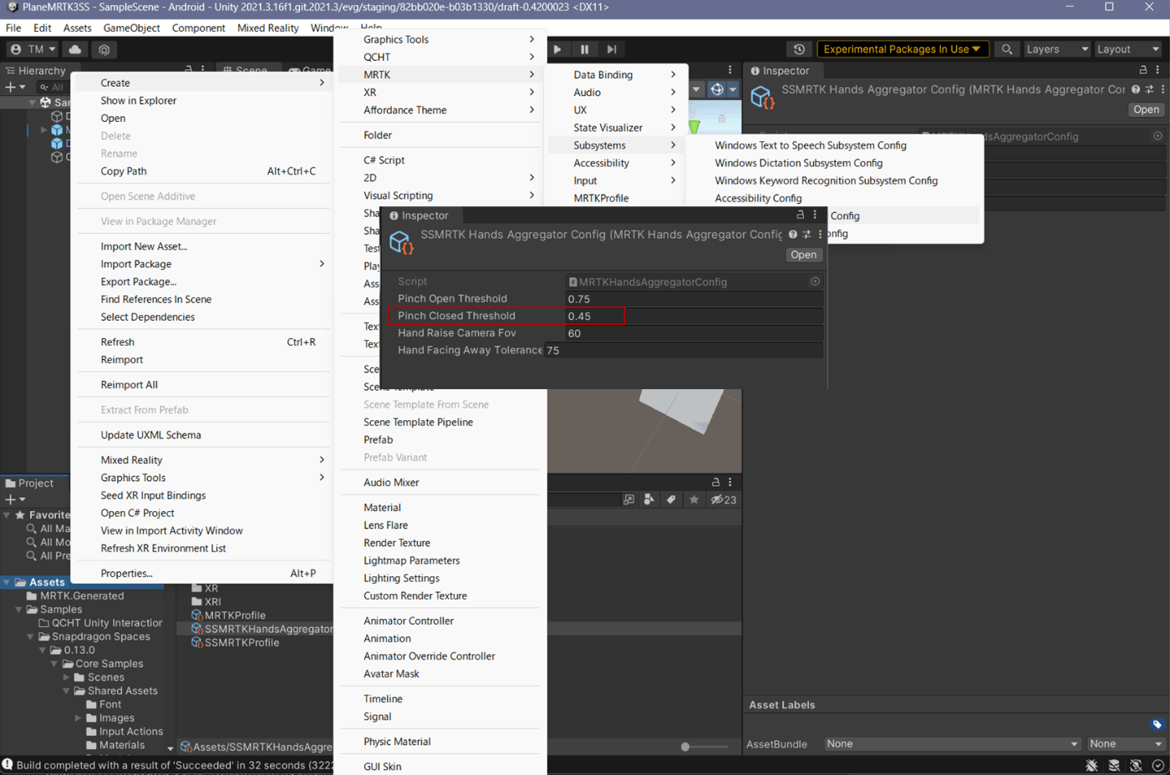Viewport: 1170px width, 775px height.
Task: Toggle hidden packages visibility showing 23
Action: pyautogui.click(x=724, y=499)
